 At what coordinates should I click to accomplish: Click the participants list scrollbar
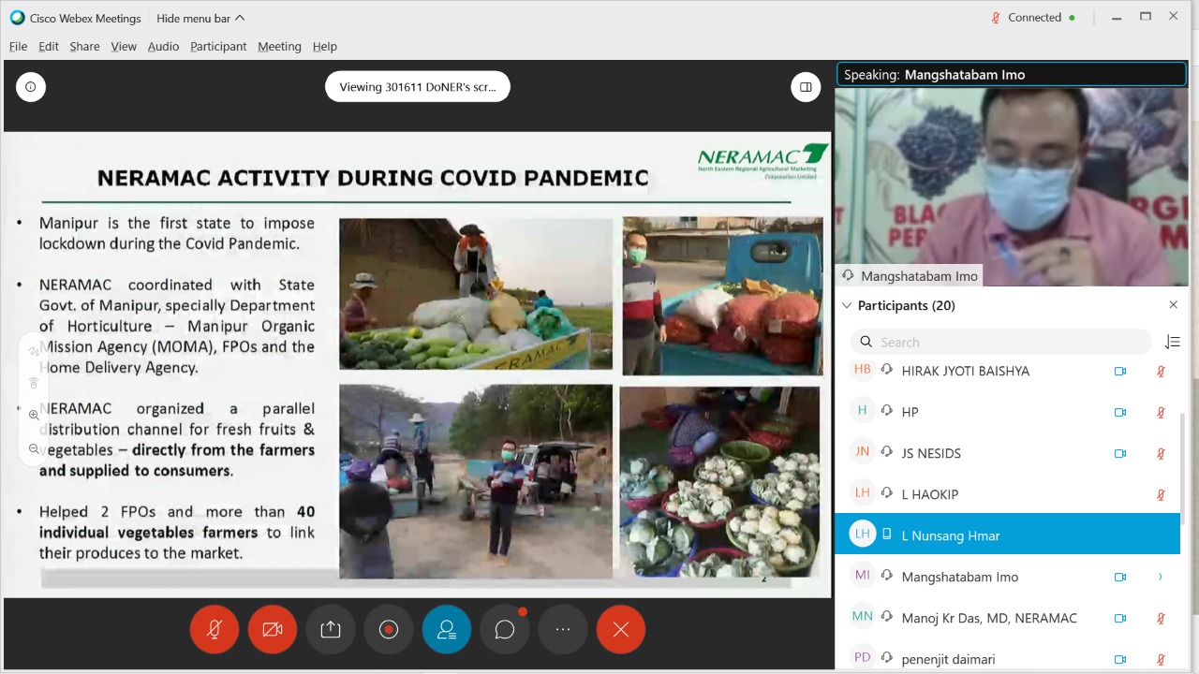(x=1183, y=468)
